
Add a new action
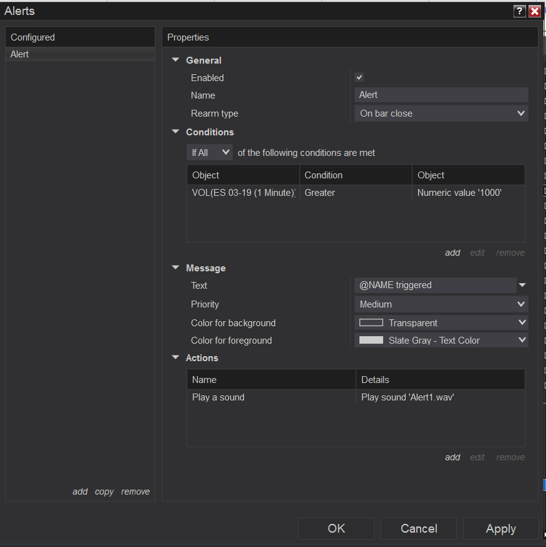point(452,457)
